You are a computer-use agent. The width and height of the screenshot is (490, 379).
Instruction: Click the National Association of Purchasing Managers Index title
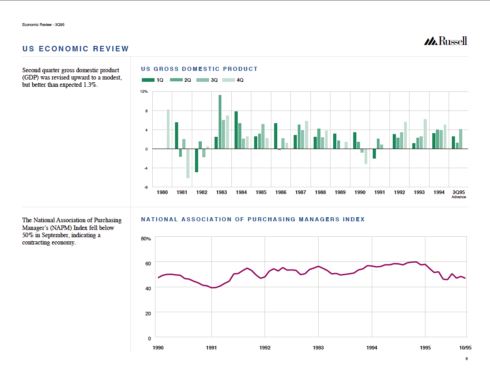tap(253, 219)
